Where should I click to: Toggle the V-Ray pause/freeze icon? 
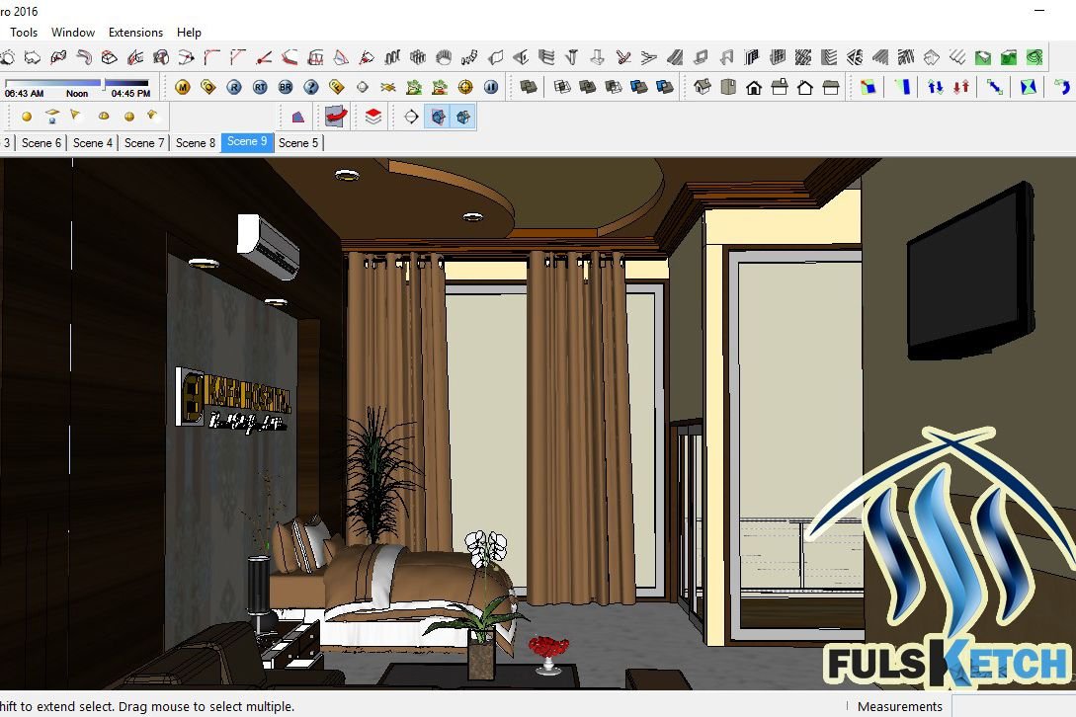(491, 87)
